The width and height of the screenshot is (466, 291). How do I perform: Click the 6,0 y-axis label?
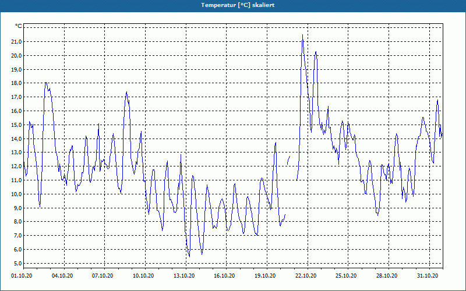[x=17, y=250]
